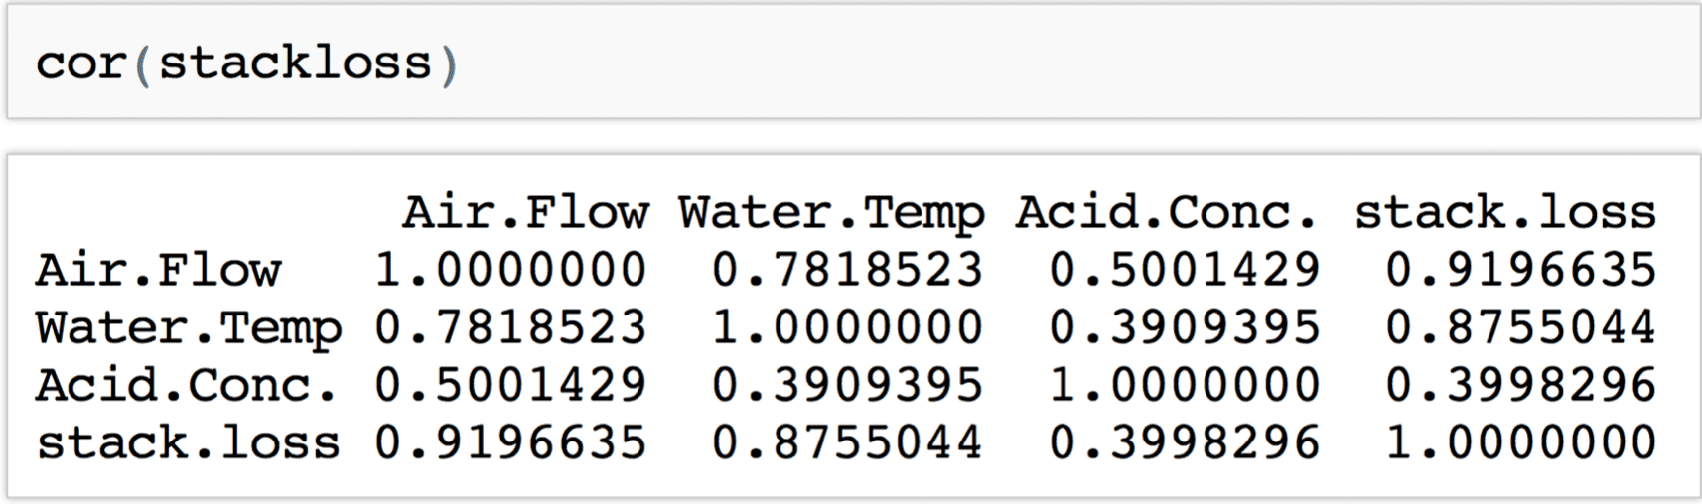
Task: Click the value 0.5001429 in Acid.Conc. row
Action: point(510,385)
